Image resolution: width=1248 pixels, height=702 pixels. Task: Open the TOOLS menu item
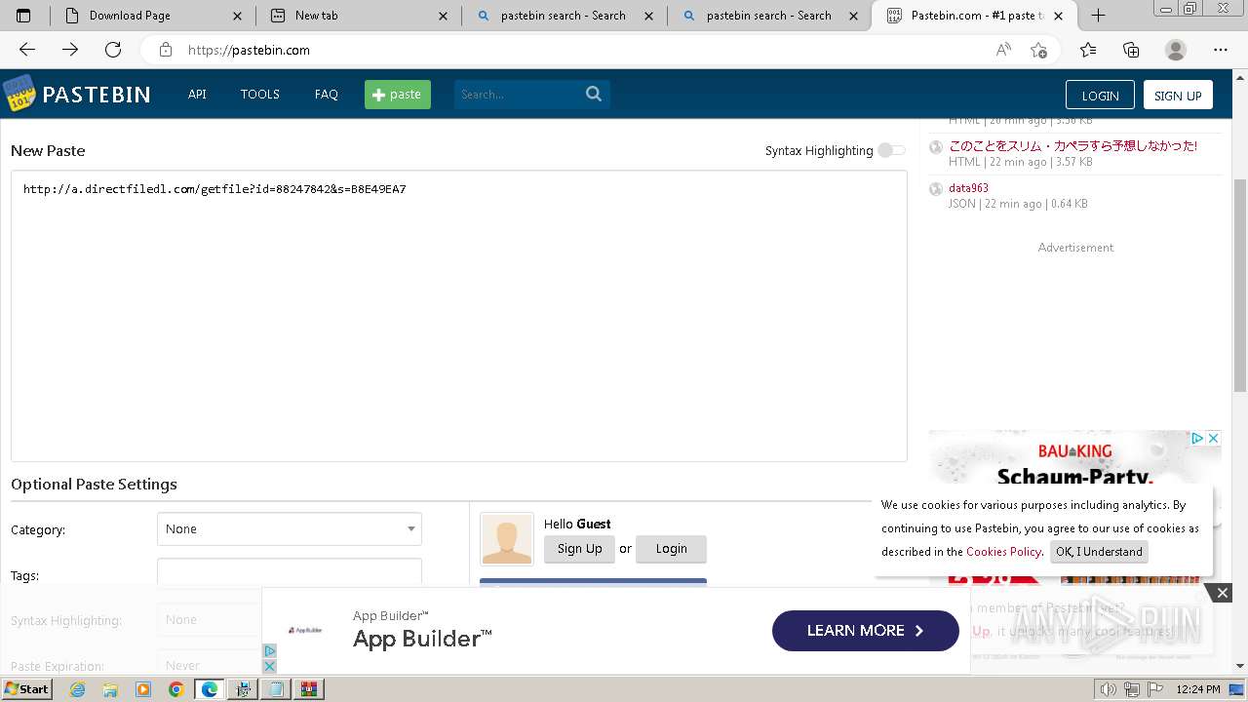(260, 95)
